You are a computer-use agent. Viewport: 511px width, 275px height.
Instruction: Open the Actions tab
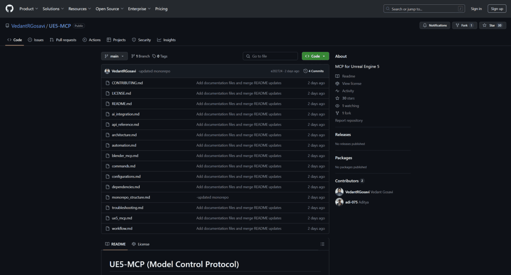[91, 40]
